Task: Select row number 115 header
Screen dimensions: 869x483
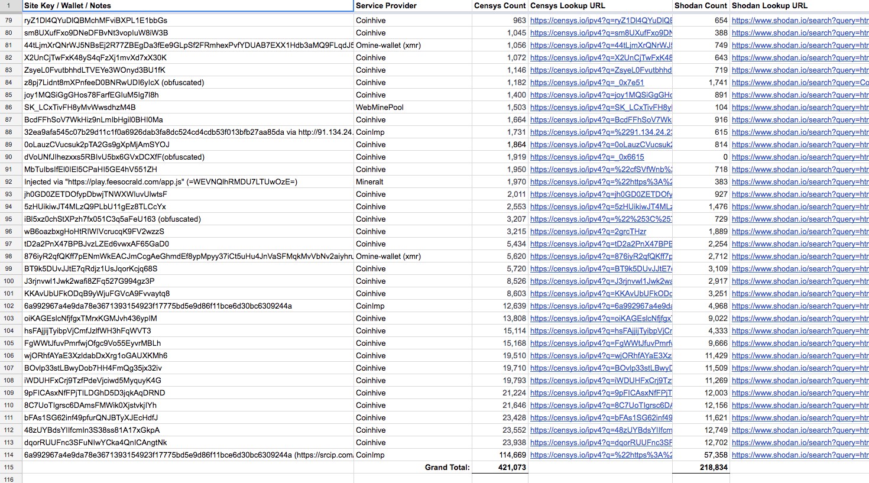Action: point(9,467)
